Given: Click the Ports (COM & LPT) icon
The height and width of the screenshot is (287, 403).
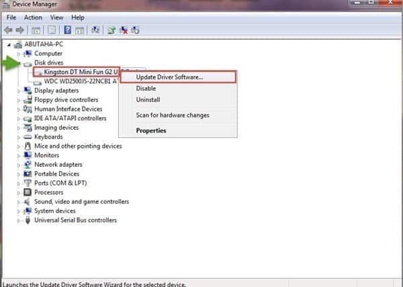Looking at the screenshot, I should [x=28, y=183].
